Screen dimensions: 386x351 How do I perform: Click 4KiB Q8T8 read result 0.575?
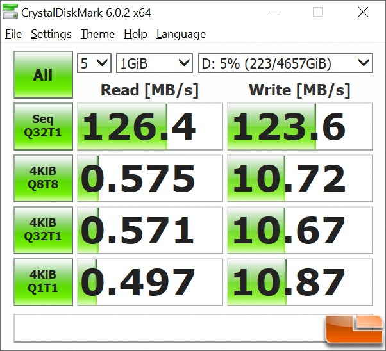pos(150,178)
